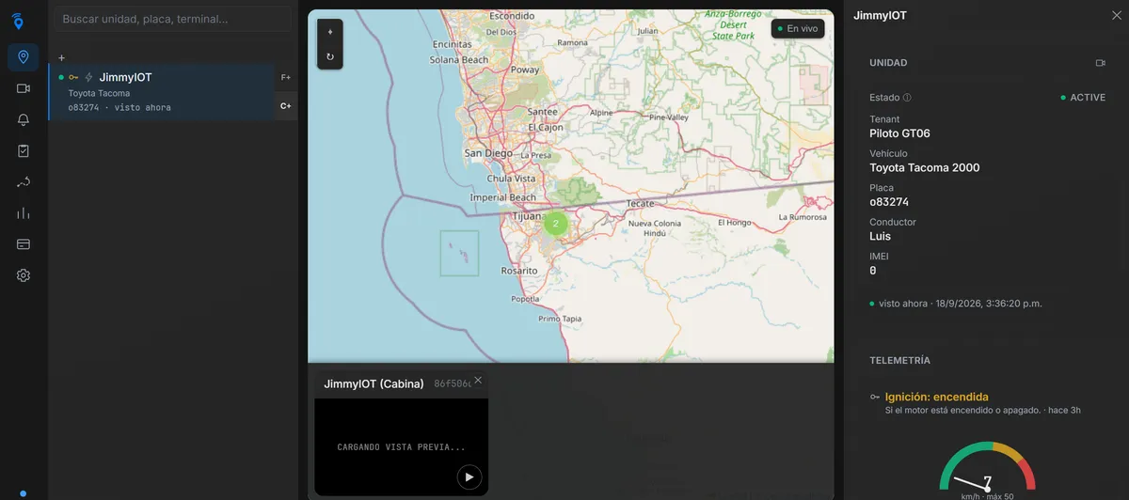Image resolution: width=1129 pixels, height=500 pixels.
Task: Click Escondido label on the map
Action: click(x=512, y=16)
